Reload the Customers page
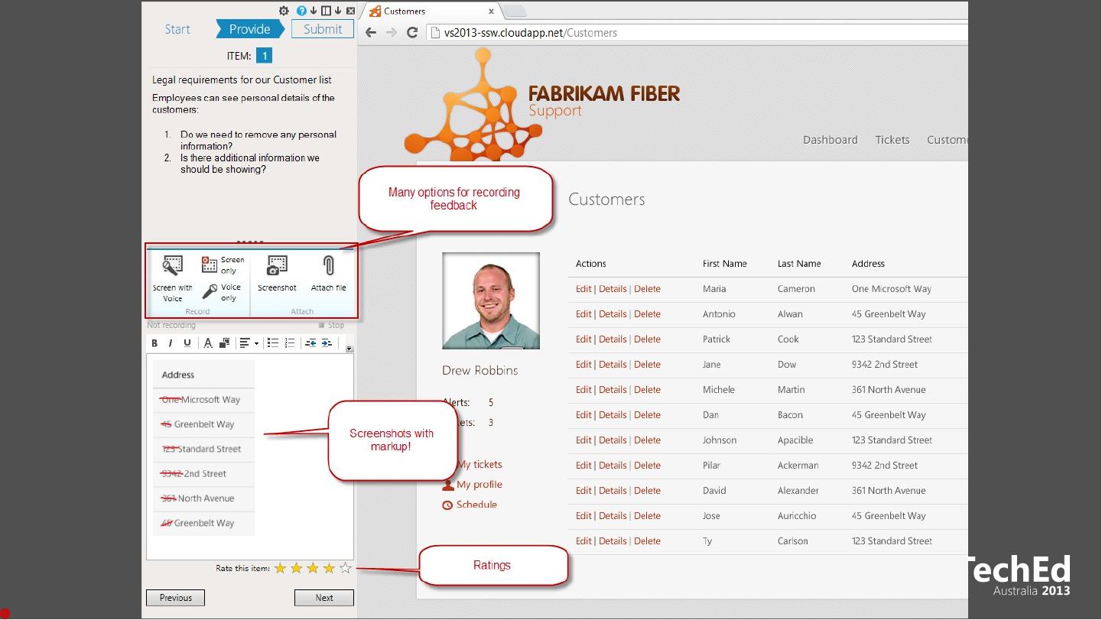The image size is (1102, 620). 412,33
